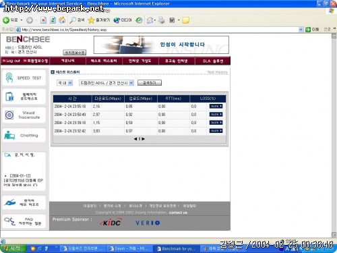
Task: Open the Windows Start button
Action: tap(13, 248)
